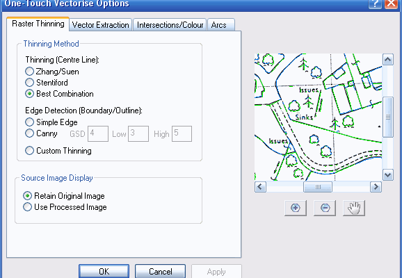Select Retain Original Image option
This screenshot has height=278, width=402.
pos(64,196)
